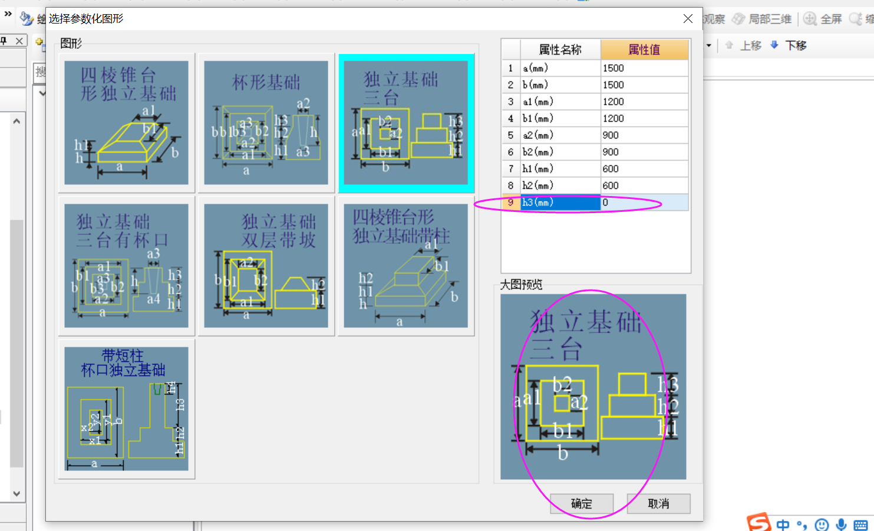The height and width of the screenshot is (531, 874).
Task: Click 上移 move up icon
Action: (730, 45)
